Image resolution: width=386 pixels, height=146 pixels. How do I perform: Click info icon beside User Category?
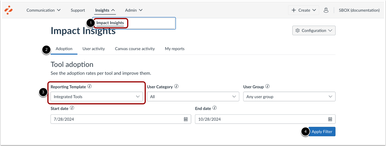coord(176,86)
